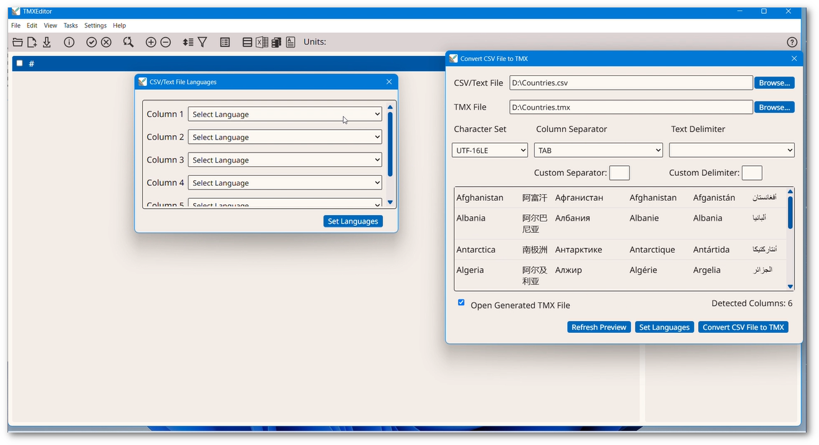The height and width of the screenshot is (445, 819).
Task: Click the Filter Units funnel icon
Action: 203,42
